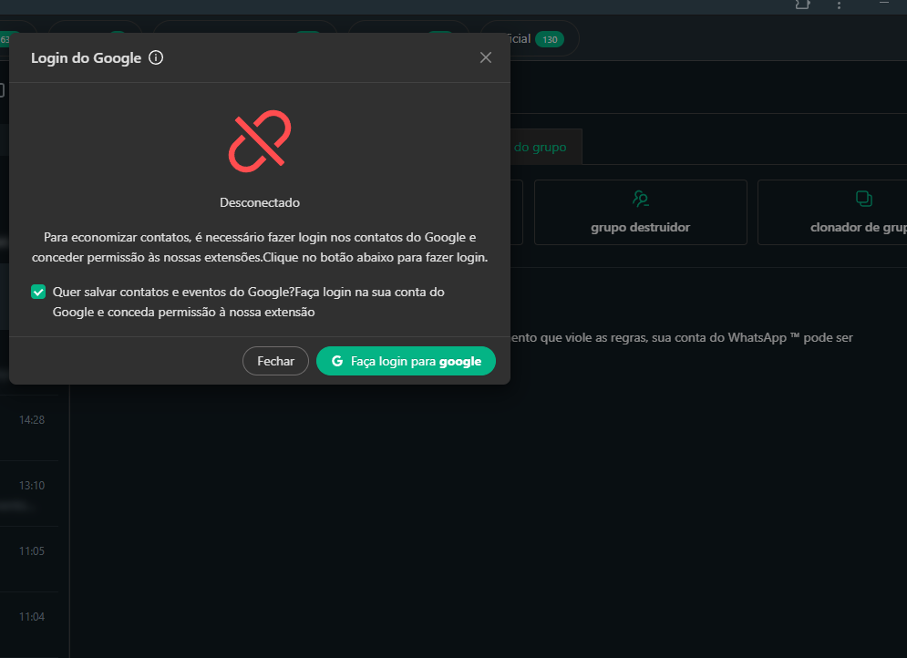
Task: Close the Login do Google dialog
Action: click(485, 57)
